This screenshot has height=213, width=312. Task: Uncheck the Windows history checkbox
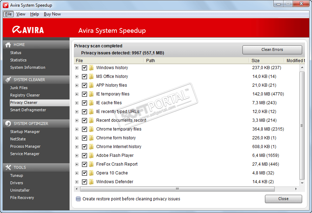pyautogui.click(x=84, y=68)
